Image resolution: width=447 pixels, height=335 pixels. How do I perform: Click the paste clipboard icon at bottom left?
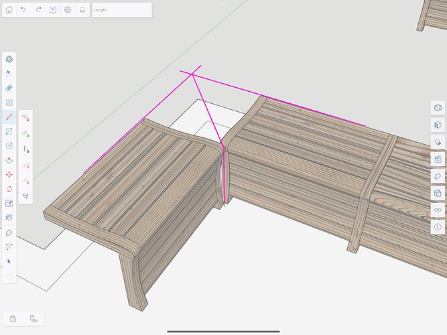[x=13, y=318]
